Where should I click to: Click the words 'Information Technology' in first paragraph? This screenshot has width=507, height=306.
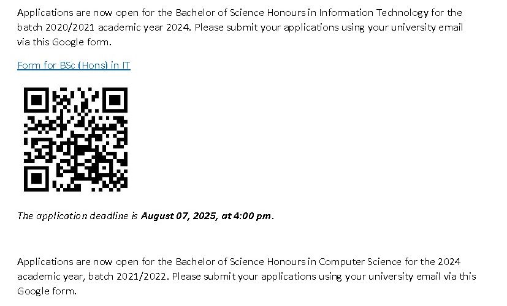click(x=373, y=13)
